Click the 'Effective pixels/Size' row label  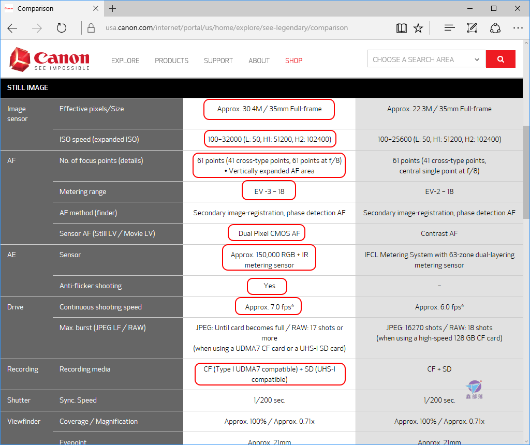point(92,109)
